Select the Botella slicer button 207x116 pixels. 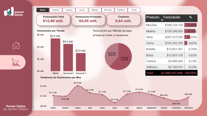pyautogui.click(x=56, y=10)
